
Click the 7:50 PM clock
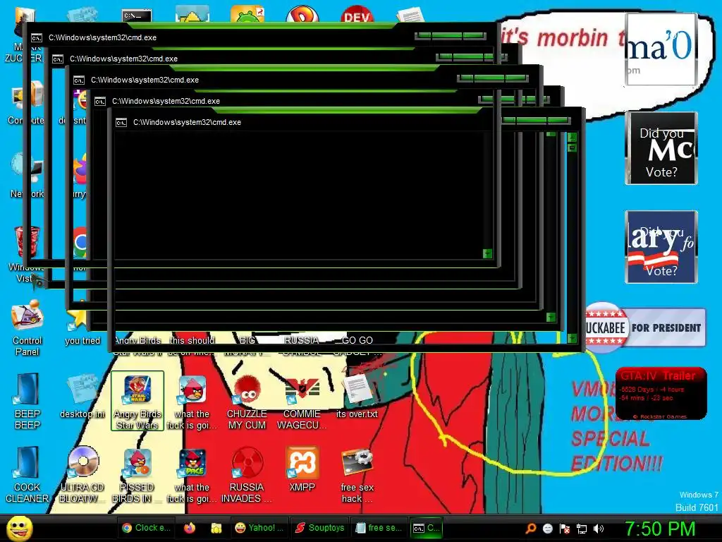[x=659, y=528]
